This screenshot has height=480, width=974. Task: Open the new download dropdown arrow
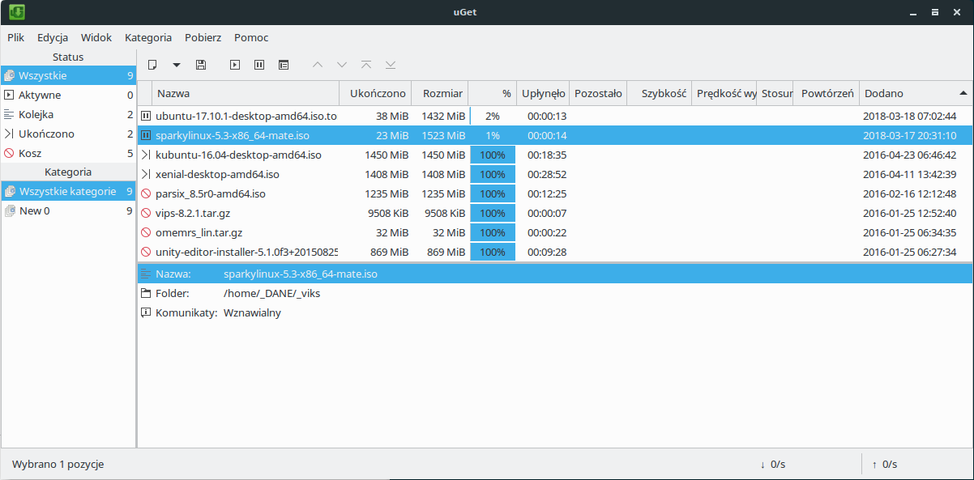[176, 64]
